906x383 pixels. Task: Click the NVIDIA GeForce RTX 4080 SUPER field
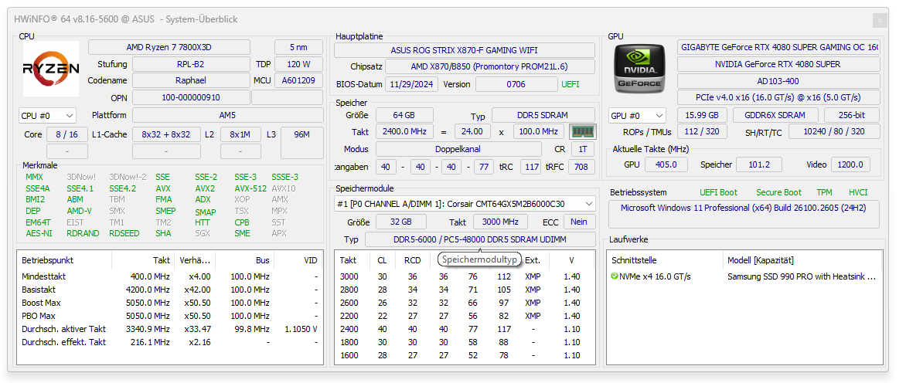pos(779,64)
